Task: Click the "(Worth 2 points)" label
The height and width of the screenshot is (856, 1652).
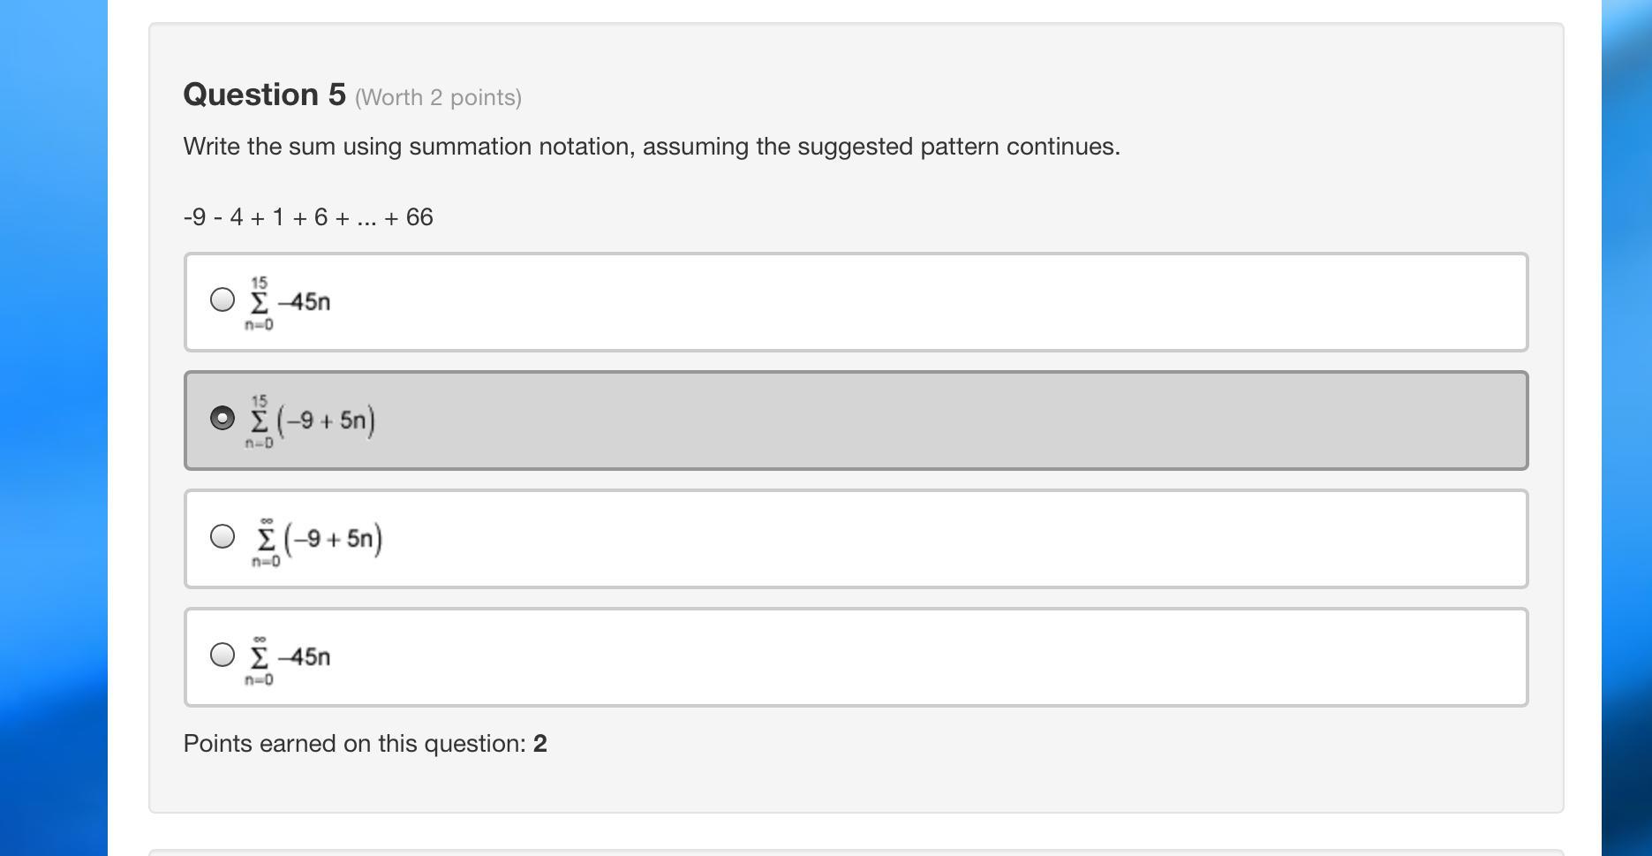Action: coord(438,97)
